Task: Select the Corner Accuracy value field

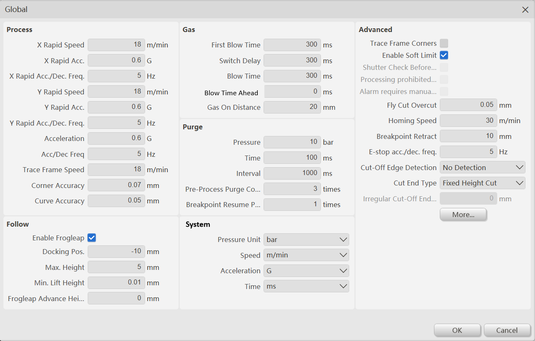Action: coord(116,185)
